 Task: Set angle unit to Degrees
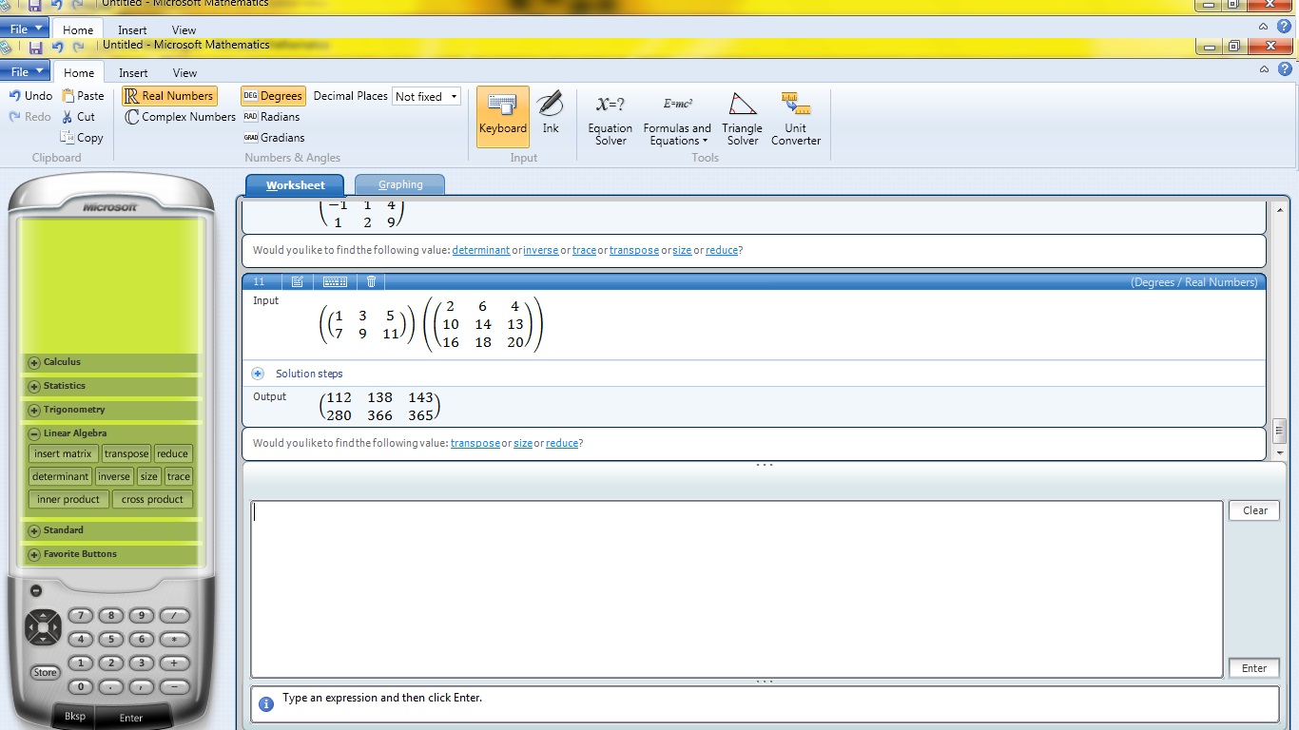click(273, 96)
